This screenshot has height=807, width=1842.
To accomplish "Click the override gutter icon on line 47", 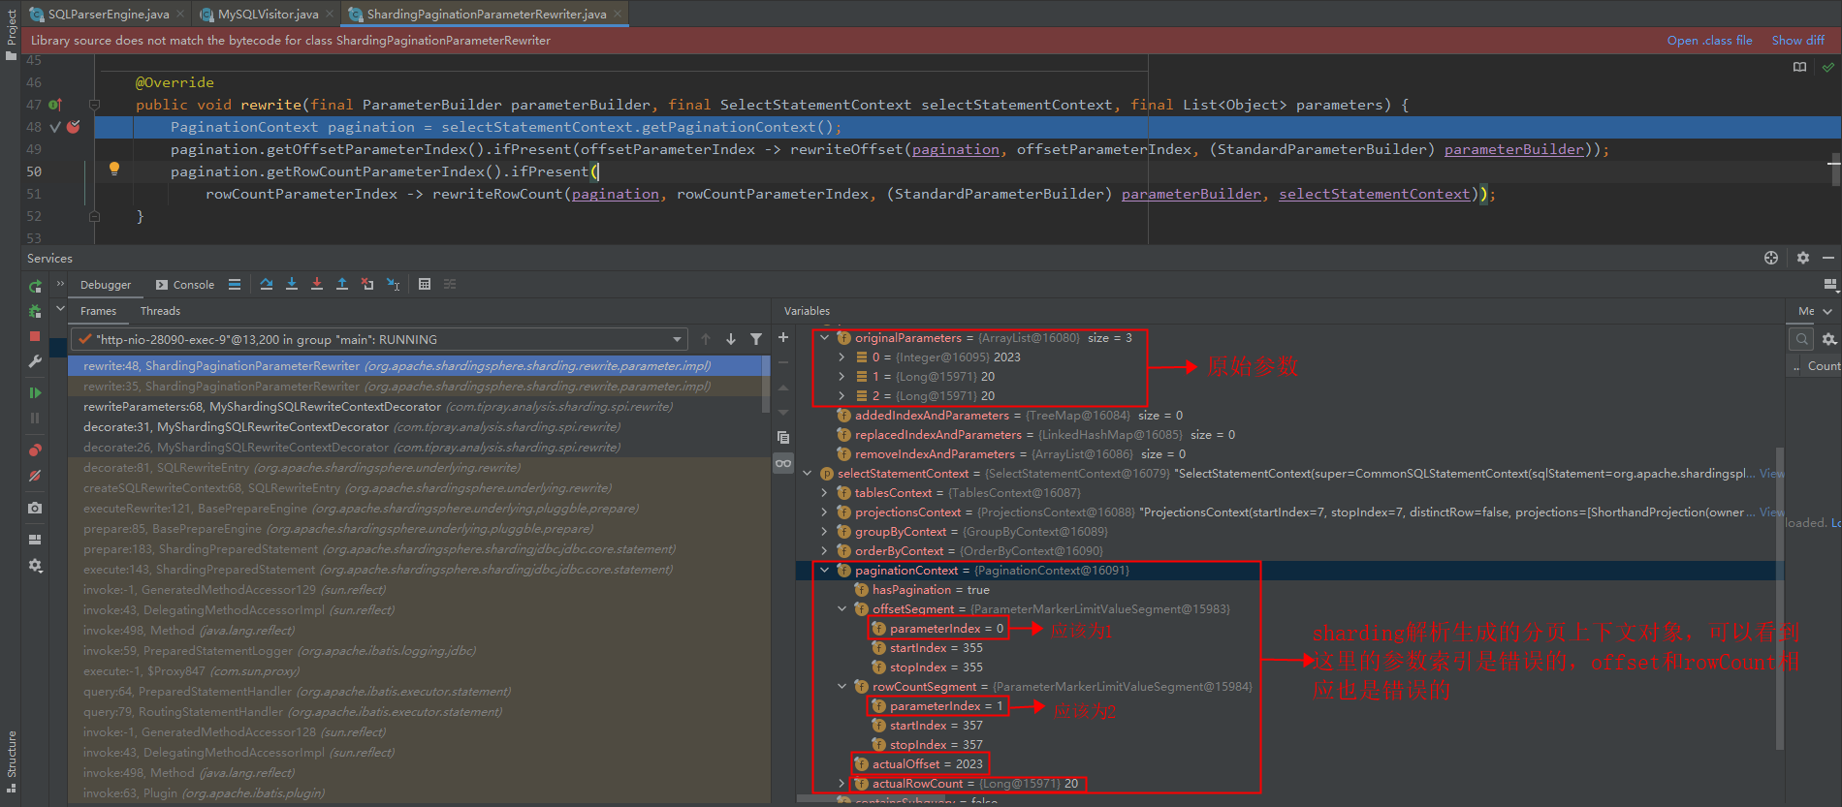I will pos(55,105).
